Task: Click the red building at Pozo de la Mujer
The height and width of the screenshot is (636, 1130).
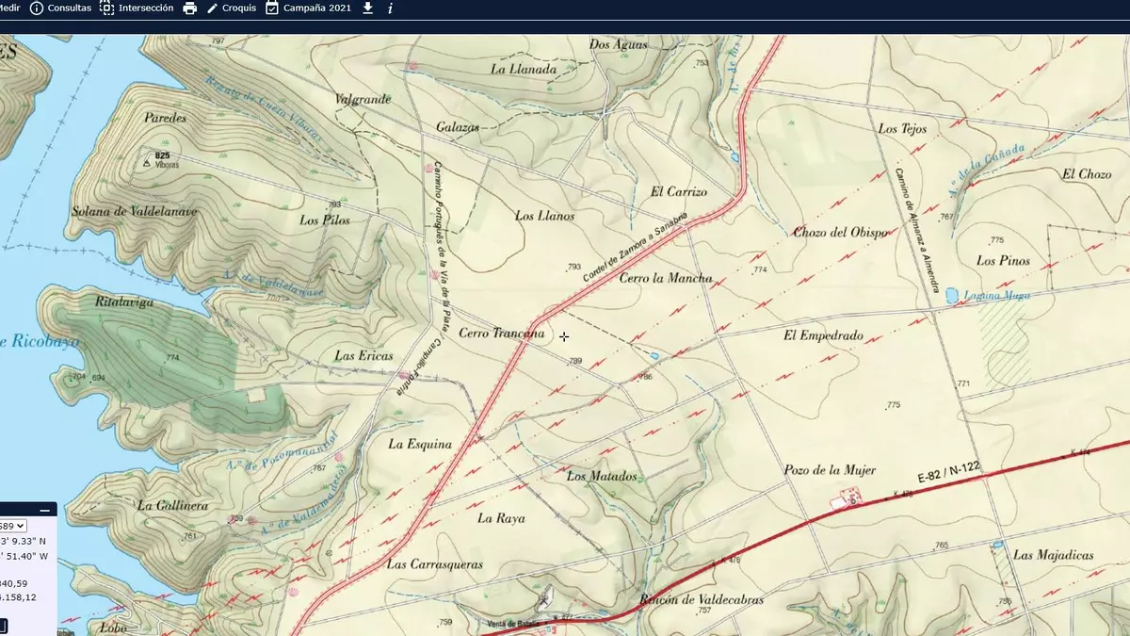Action: pyautogui.click(x=850, y=496)
